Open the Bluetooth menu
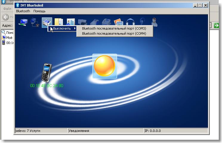222x143 pixels. tap(23, 11)
